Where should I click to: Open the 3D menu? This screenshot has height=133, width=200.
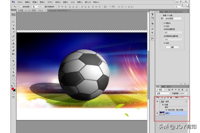click(x=72, y=2)
